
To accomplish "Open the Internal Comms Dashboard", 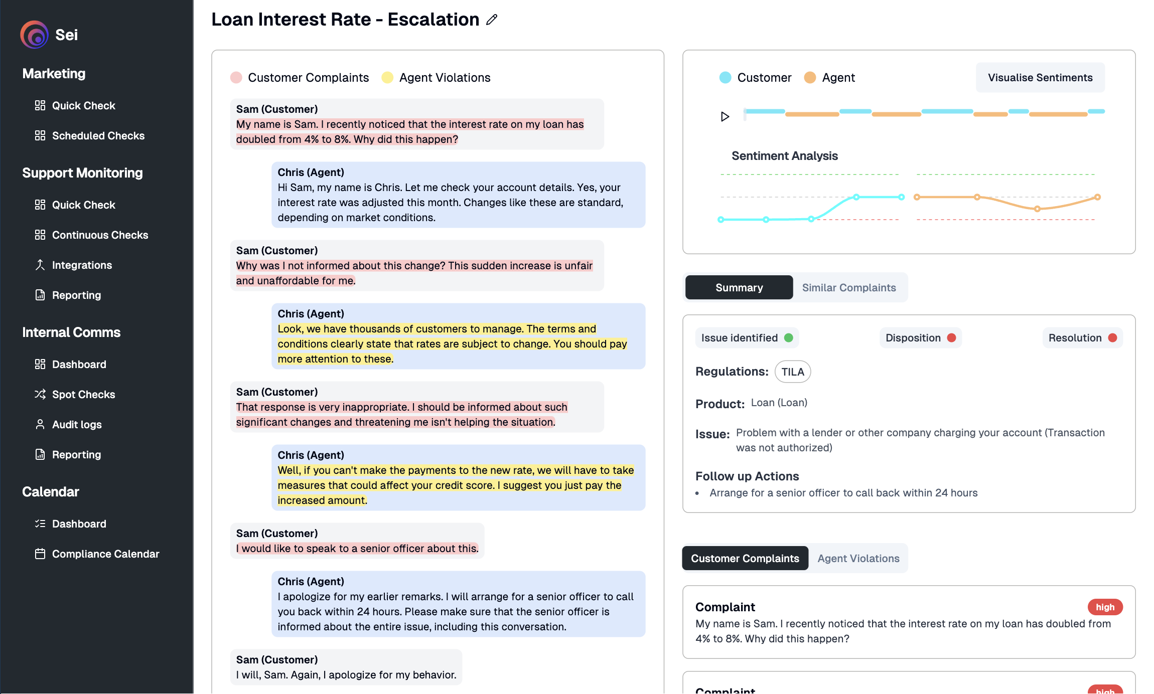I will [79, 364].
